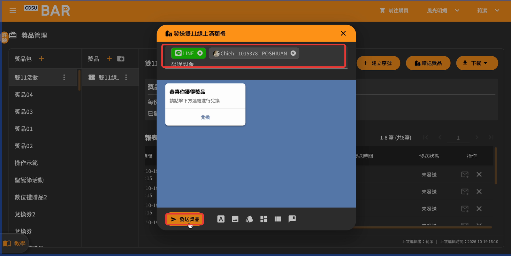This screenshot has height=256, width=511.
Task: Click the 發送獎品 send button
Action: click(185, 219)
